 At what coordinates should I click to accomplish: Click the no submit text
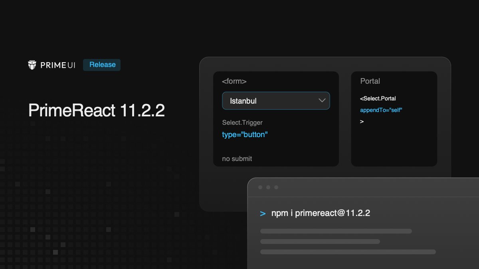[237, 159]
